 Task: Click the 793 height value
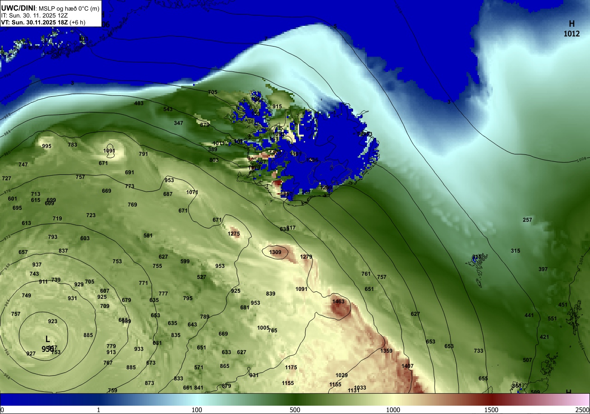coord(53,237)
